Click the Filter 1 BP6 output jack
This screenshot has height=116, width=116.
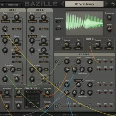(106, 69)
